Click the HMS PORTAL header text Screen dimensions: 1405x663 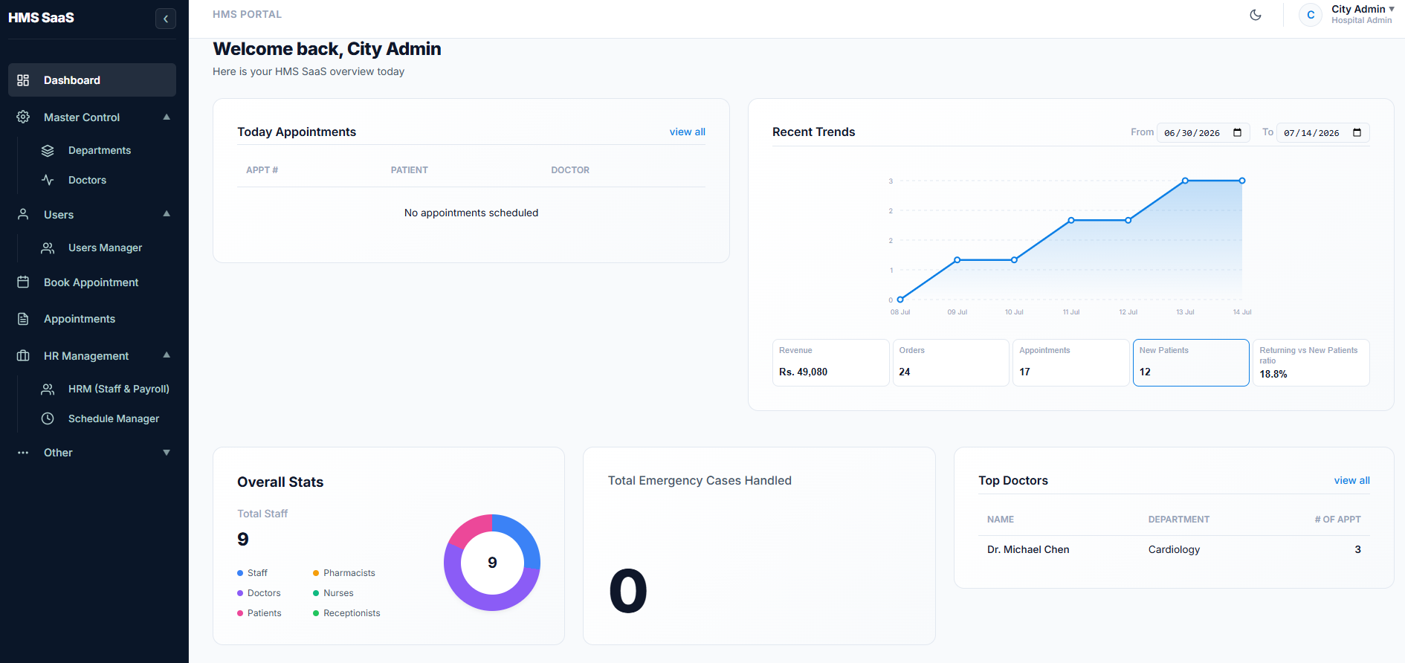tap(247, 14)
